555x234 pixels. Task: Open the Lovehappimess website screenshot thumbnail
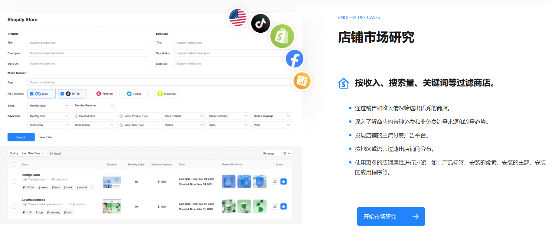112,206
